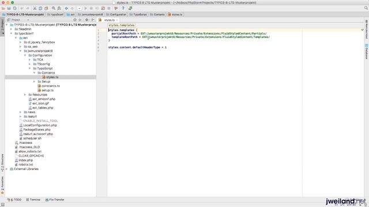Close the styles.ts editor tab
369x207 pixels.
point(117,20)
